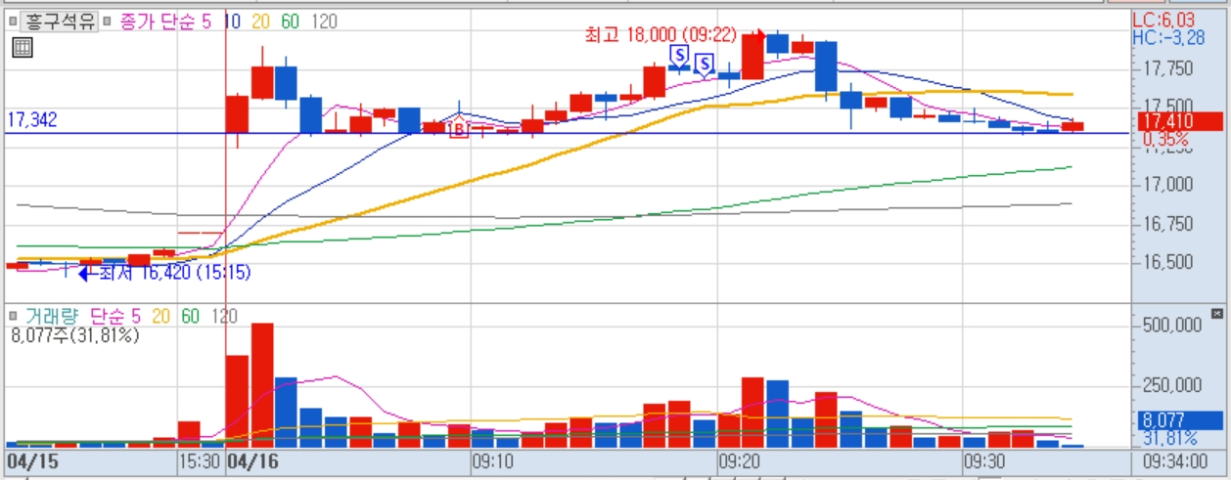Image resolution: width=1231 pixels, height=480 pixels.
Task: Select the volume 단순 5 average label
Action: coord(115,317)
